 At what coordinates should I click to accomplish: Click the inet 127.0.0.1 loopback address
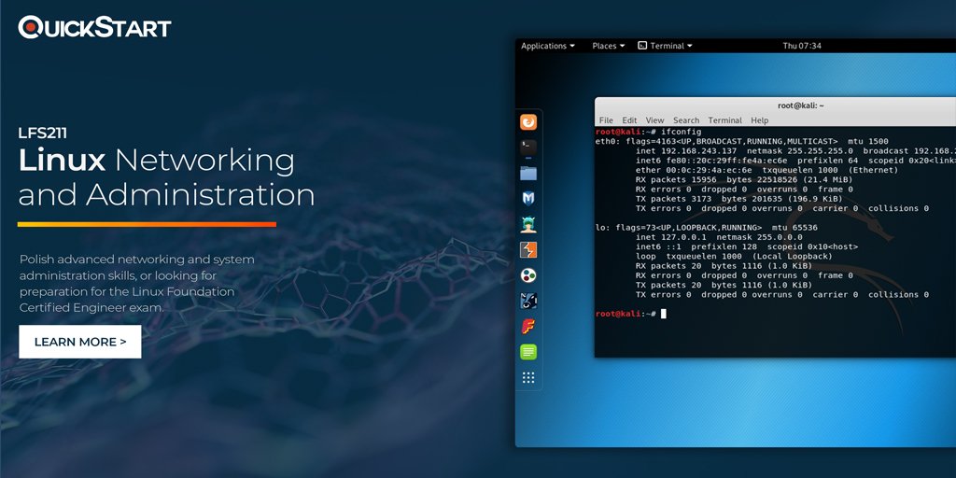(670, 237)
